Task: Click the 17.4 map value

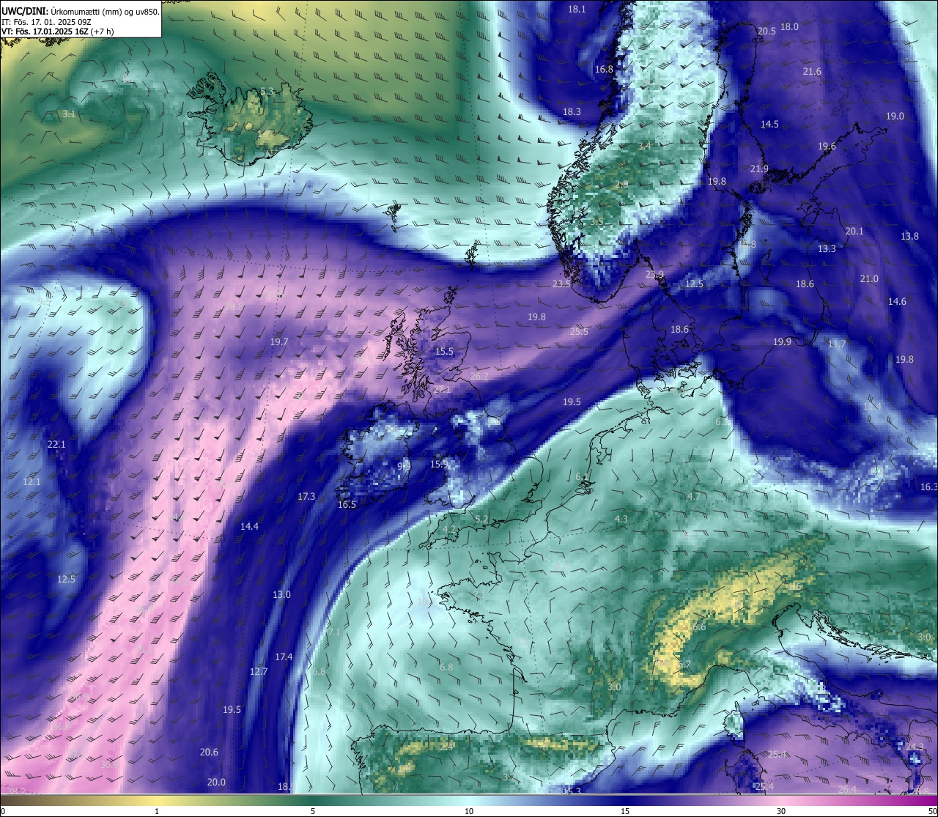Action: 284,657
